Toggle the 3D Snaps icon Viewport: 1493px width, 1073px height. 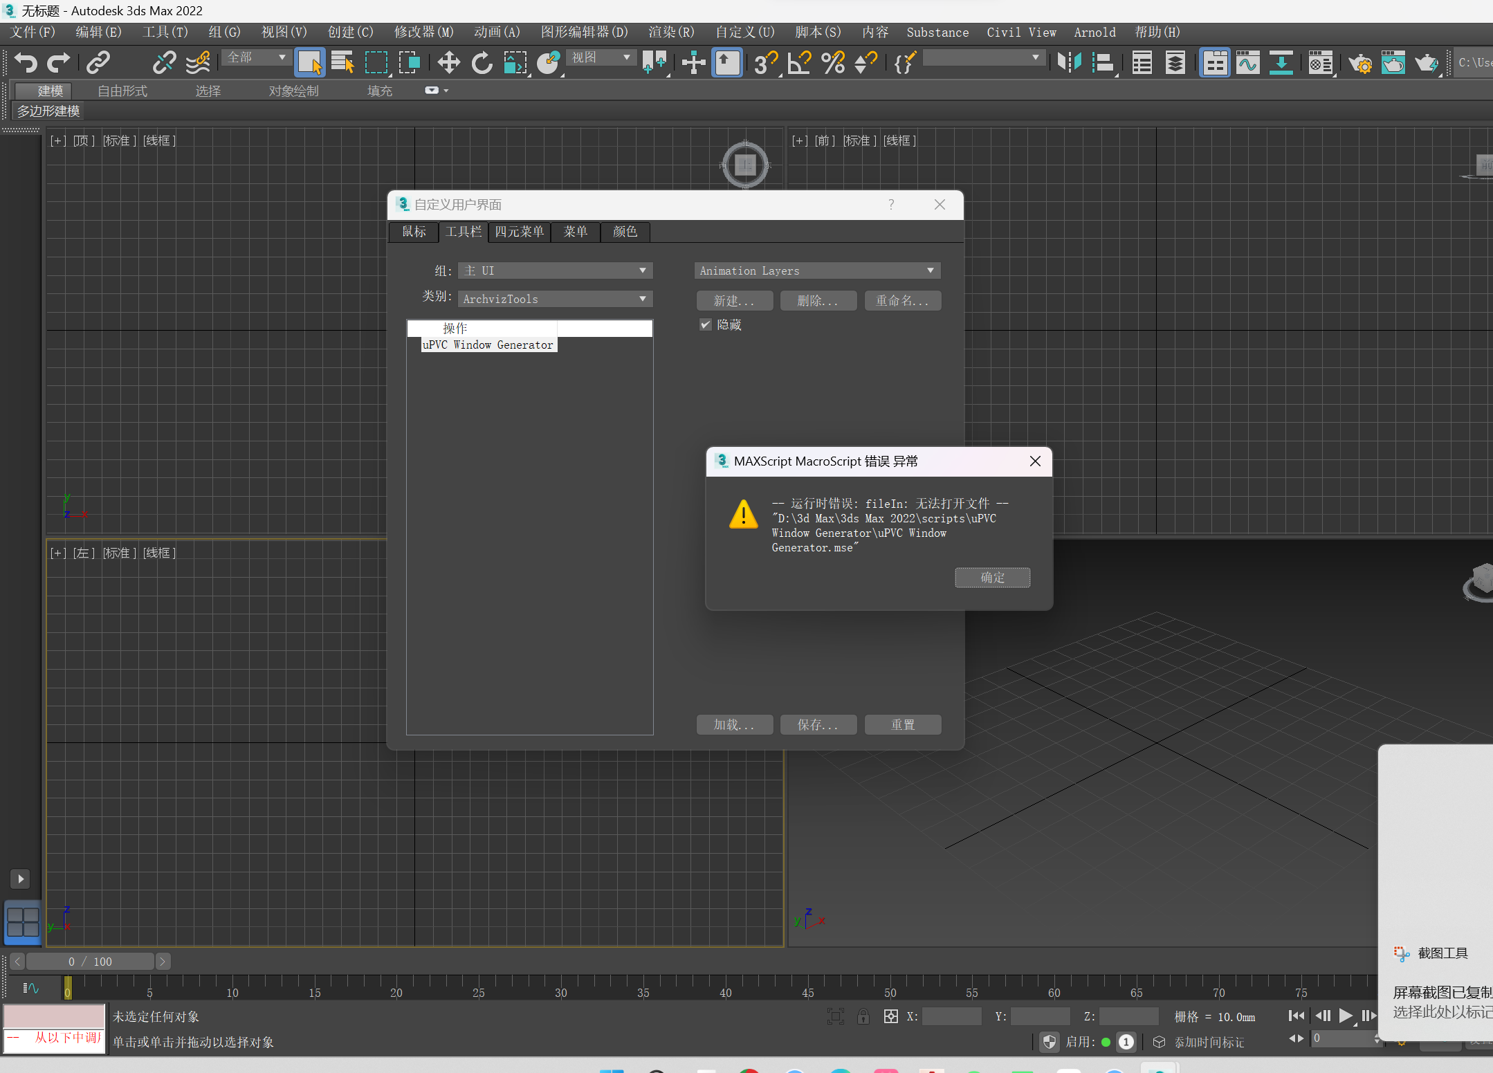(x=766, y=62)
